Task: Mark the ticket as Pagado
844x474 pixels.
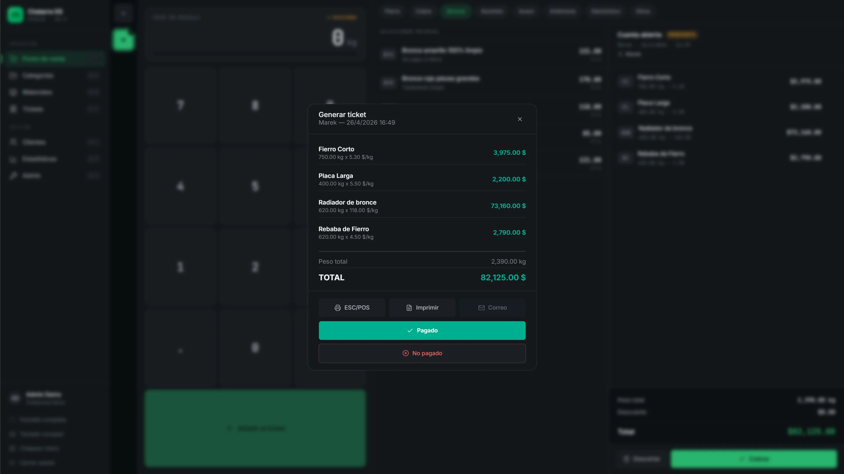Action: click(422, 330)
